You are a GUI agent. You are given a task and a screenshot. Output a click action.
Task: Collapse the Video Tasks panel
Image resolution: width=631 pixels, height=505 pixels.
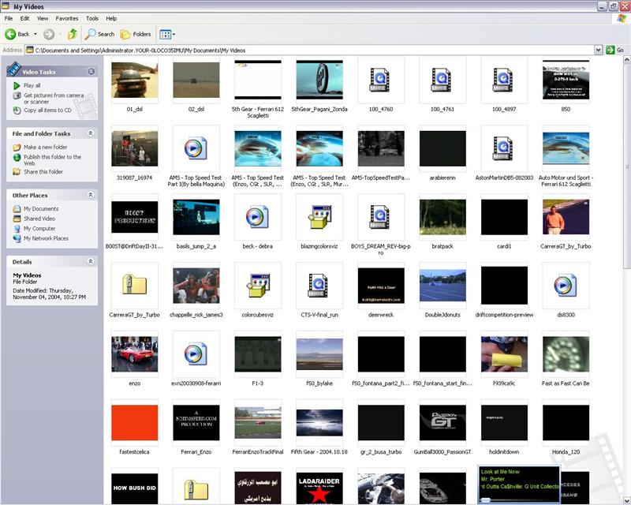91,71
